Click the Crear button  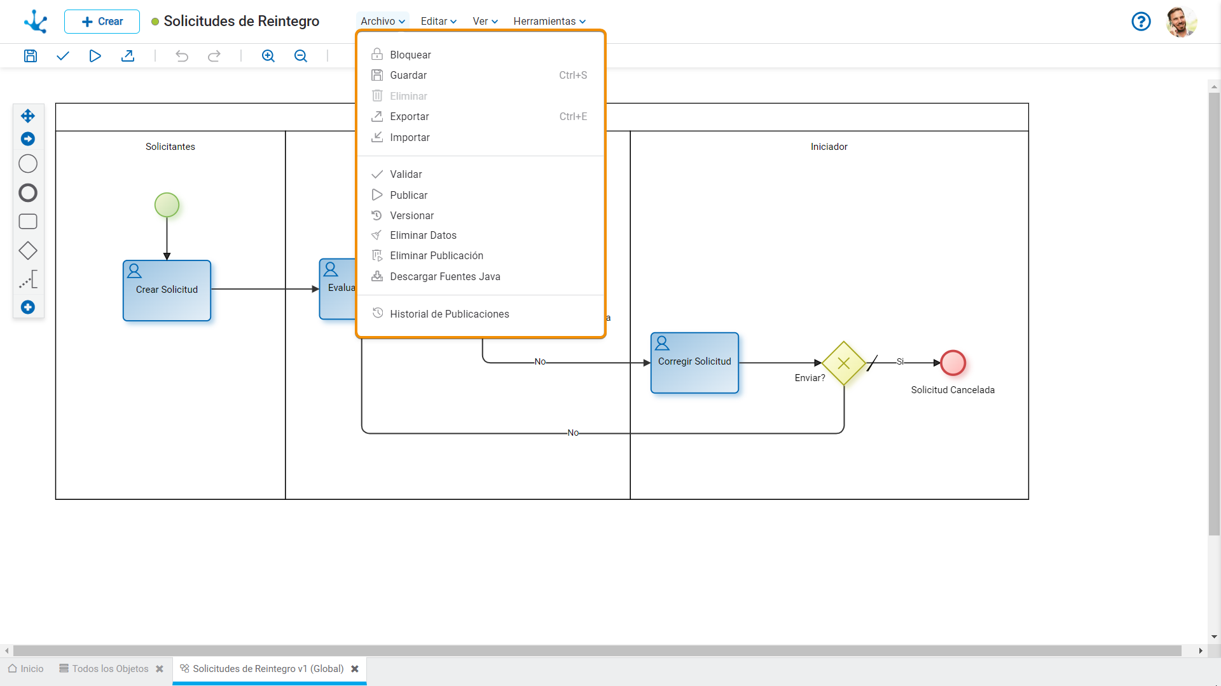pyautogui.click(x=102, y=22)
